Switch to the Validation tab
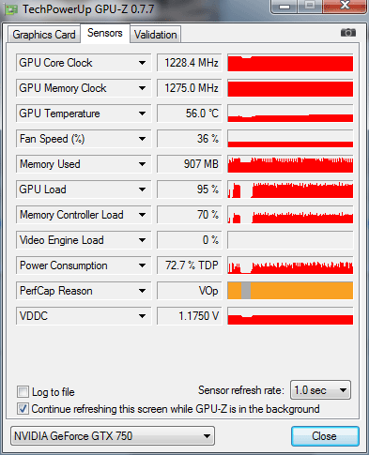 pos(156,35)
